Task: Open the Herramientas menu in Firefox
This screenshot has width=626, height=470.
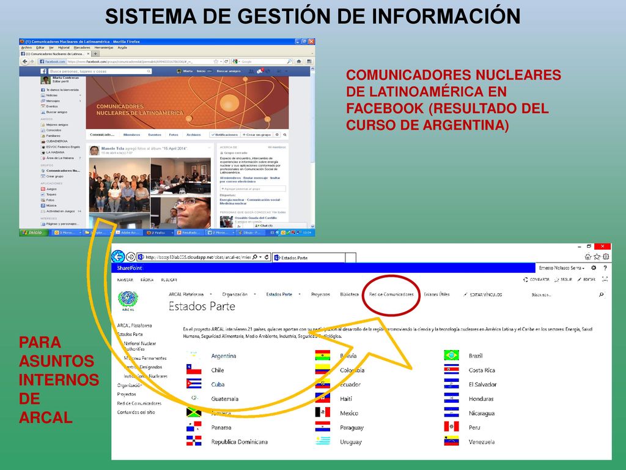Action: tap(104, 48)
